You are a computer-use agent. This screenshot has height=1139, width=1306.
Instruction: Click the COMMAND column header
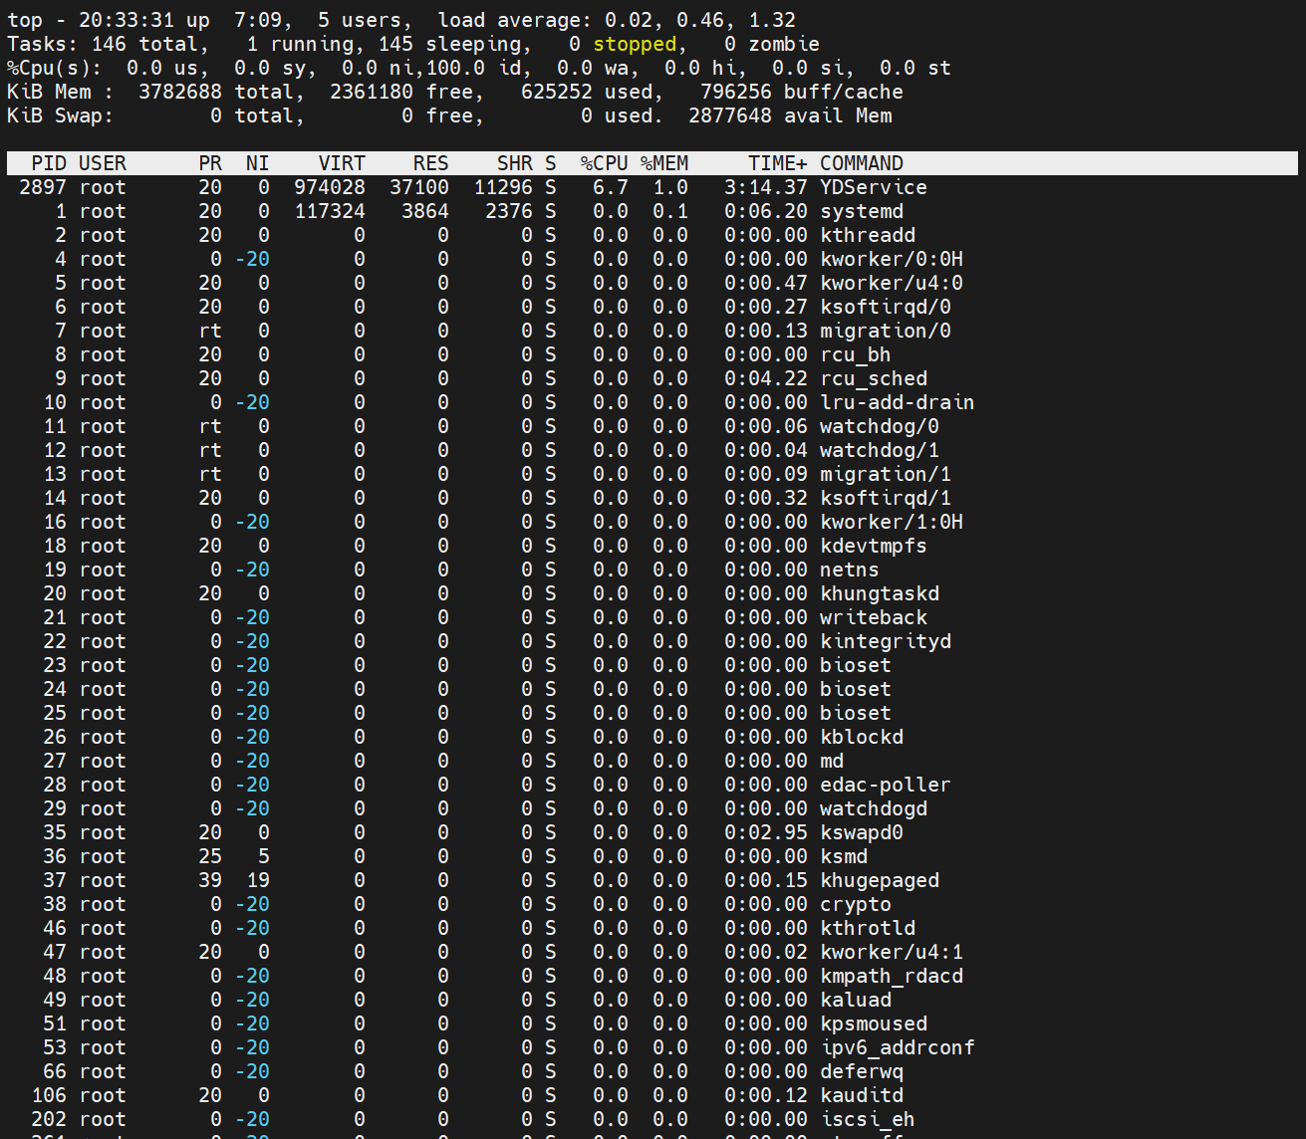(x=862, y=163)
